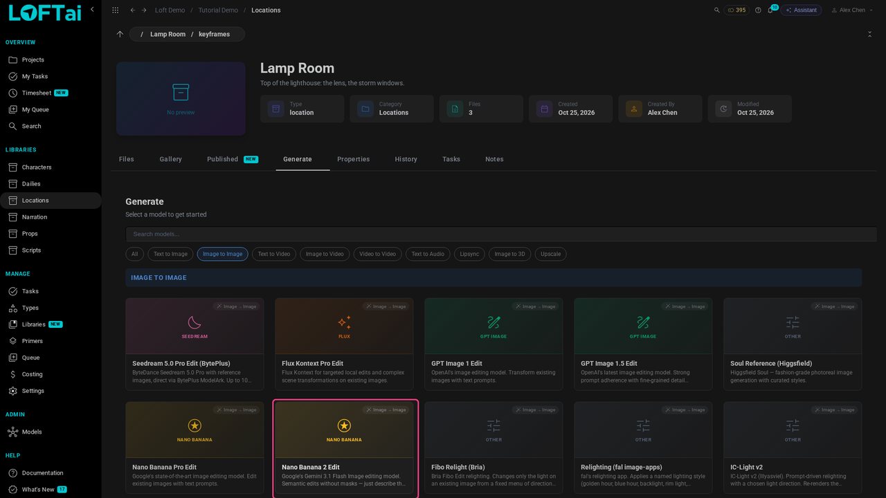Collapse the header panel toggle at right
This screenshot has width=886, height=498.
(869, 34)
